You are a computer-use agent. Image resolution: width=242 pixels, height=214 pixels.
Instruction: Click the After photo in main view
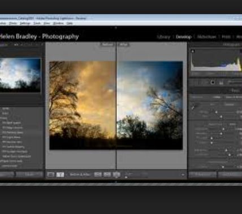tap(150, 106)
